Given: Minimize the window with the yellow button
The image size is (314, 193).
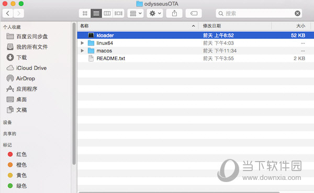Looking at the screenshot, I should click(13, 4).
